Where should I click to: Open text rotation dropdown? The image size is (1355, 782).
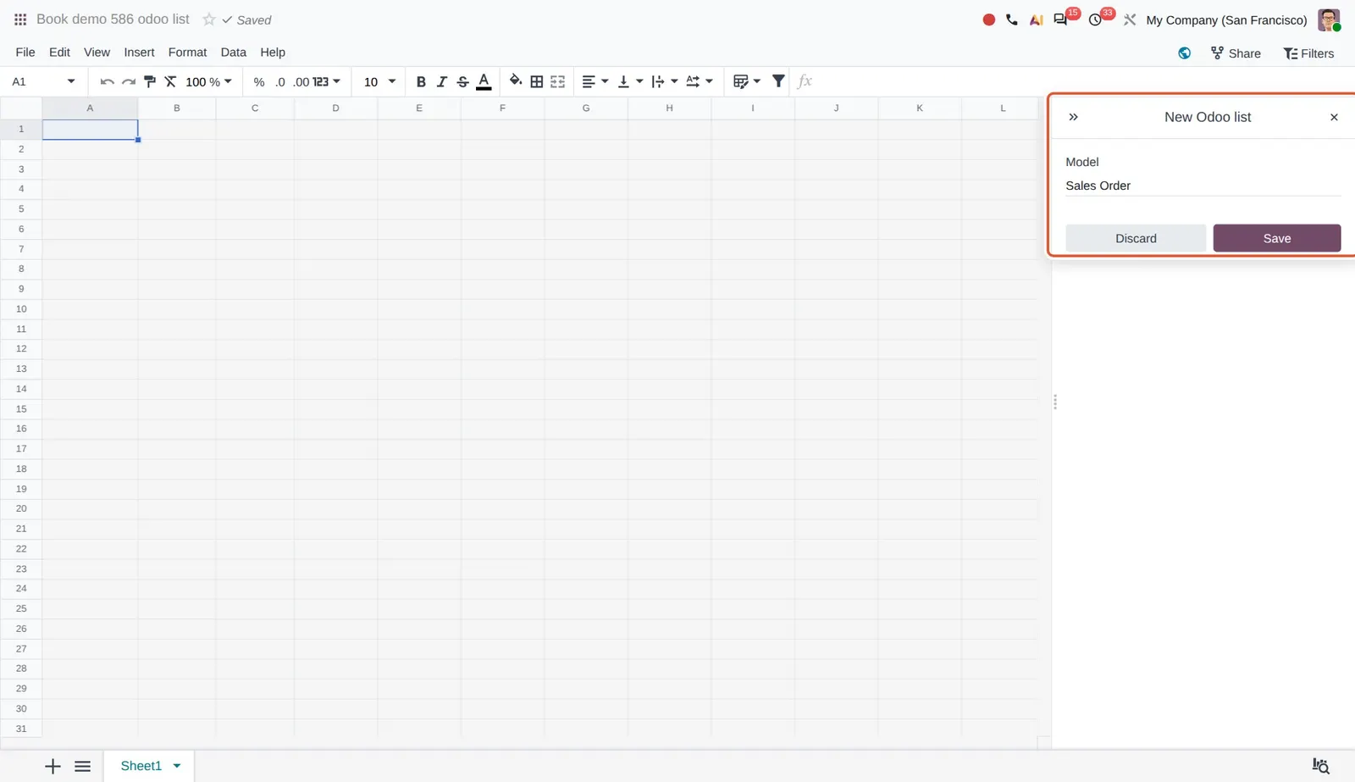click(700, 82)
